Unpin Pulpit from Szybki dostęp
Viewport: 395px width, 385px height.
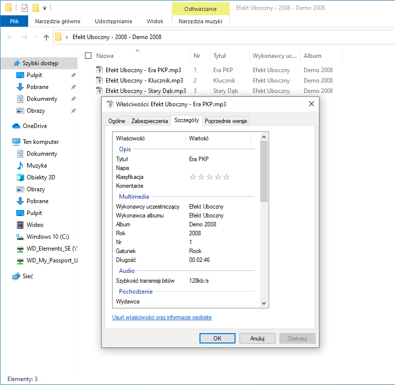(x=74, y=75)
